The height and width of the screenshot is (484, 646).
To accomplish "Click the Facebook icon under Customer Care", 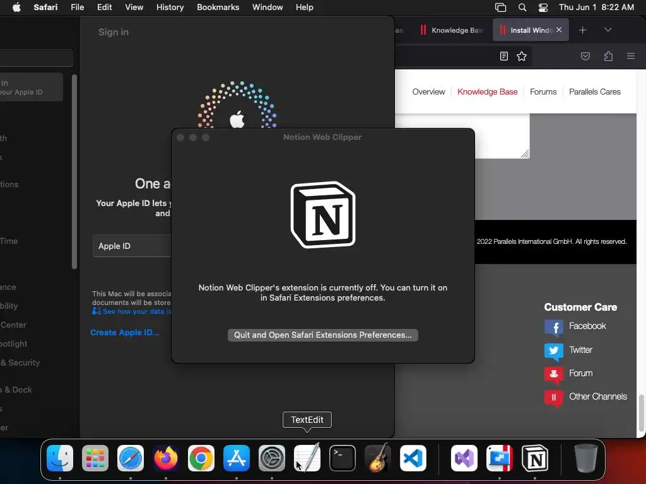I will pos(554,328).
